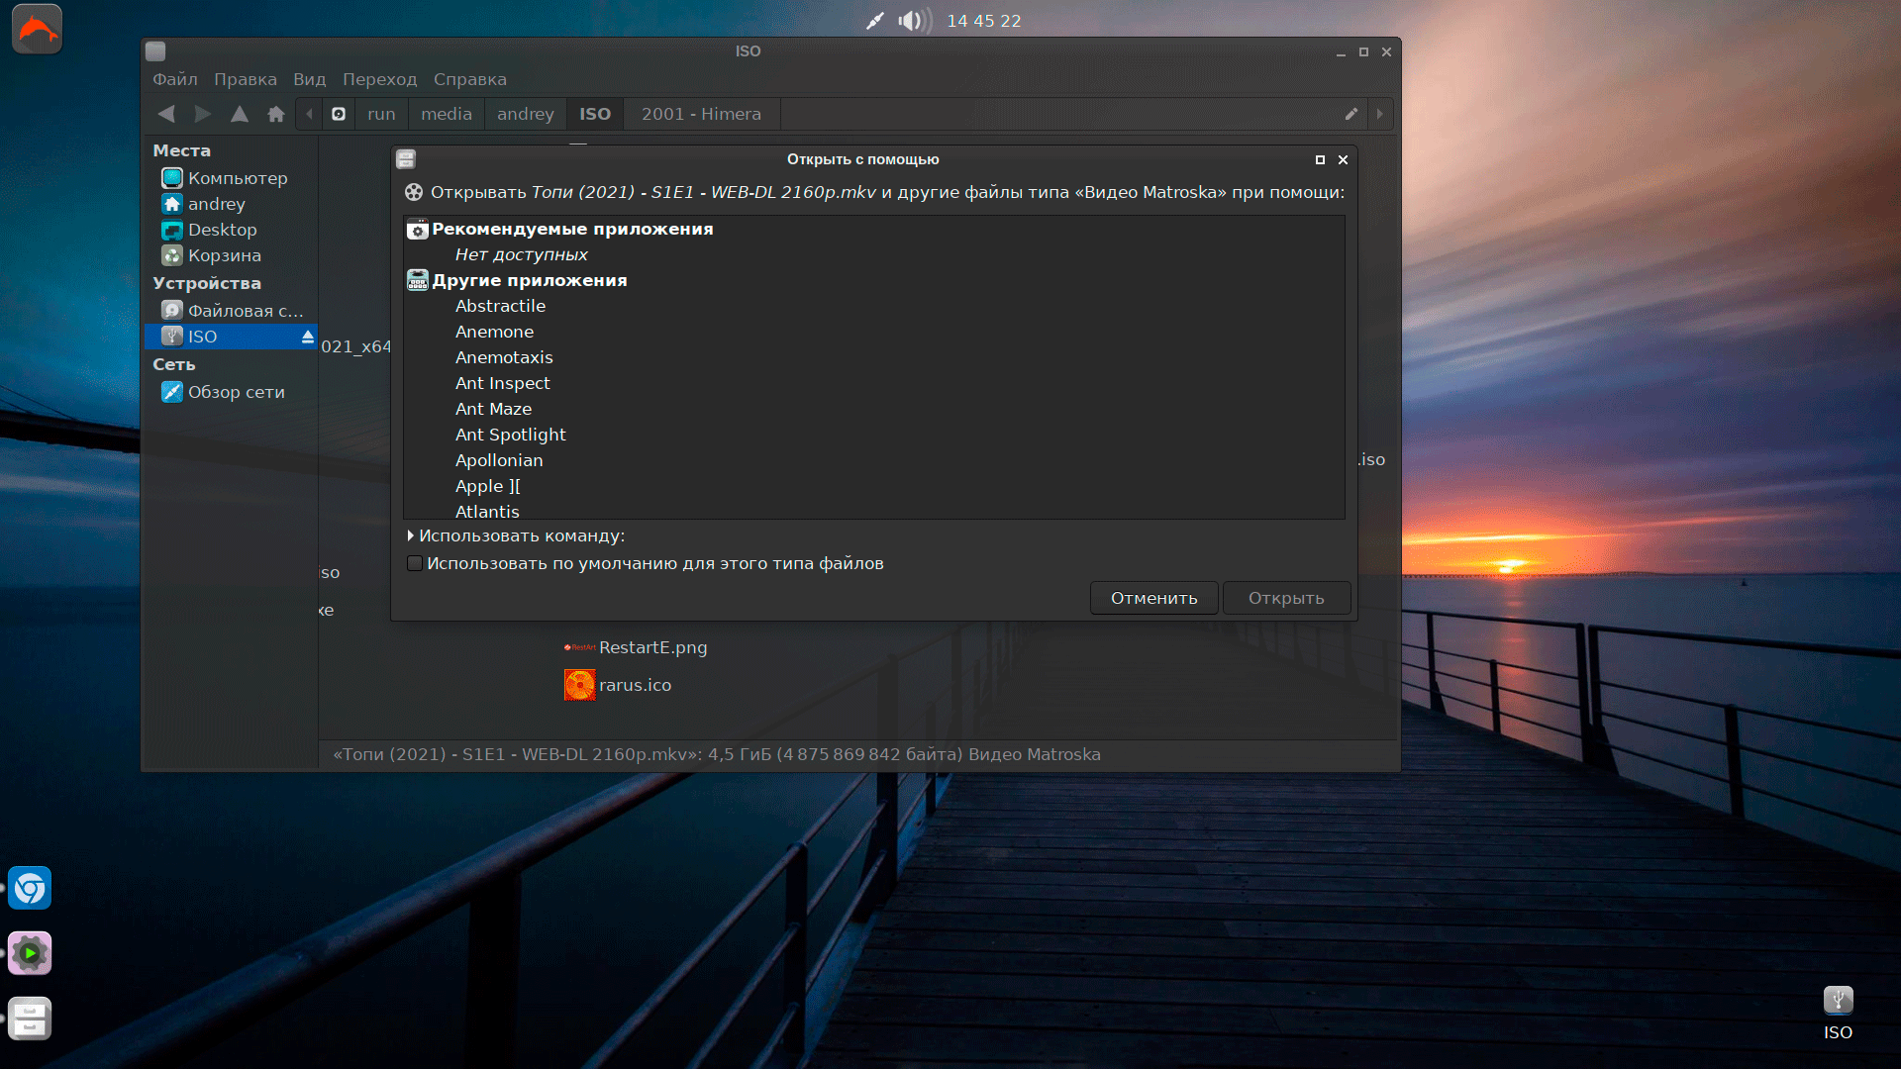Click the Отменить button

click(x=1153, y=598)
